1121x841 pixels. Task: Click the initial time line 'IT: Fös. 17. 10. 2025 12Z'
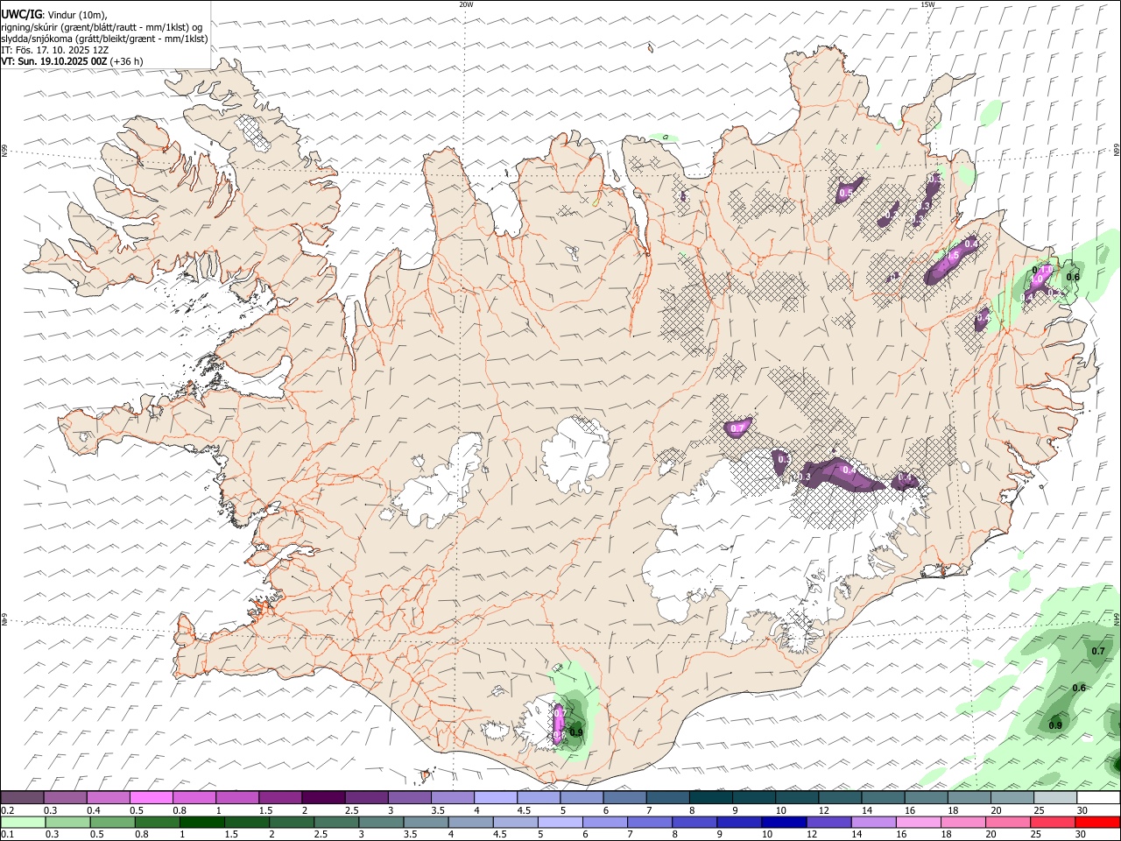[x=54, y=50]
